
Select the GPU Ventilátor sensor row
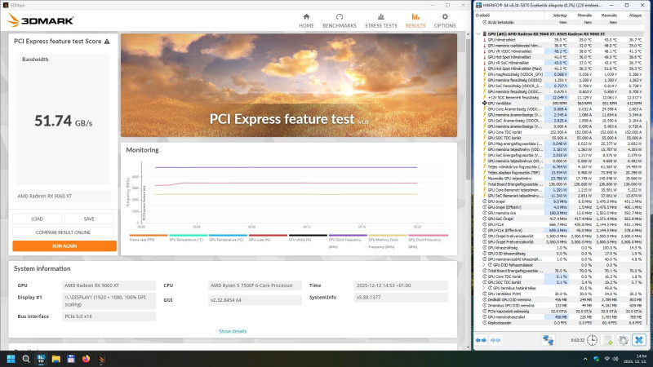point(562,104)
